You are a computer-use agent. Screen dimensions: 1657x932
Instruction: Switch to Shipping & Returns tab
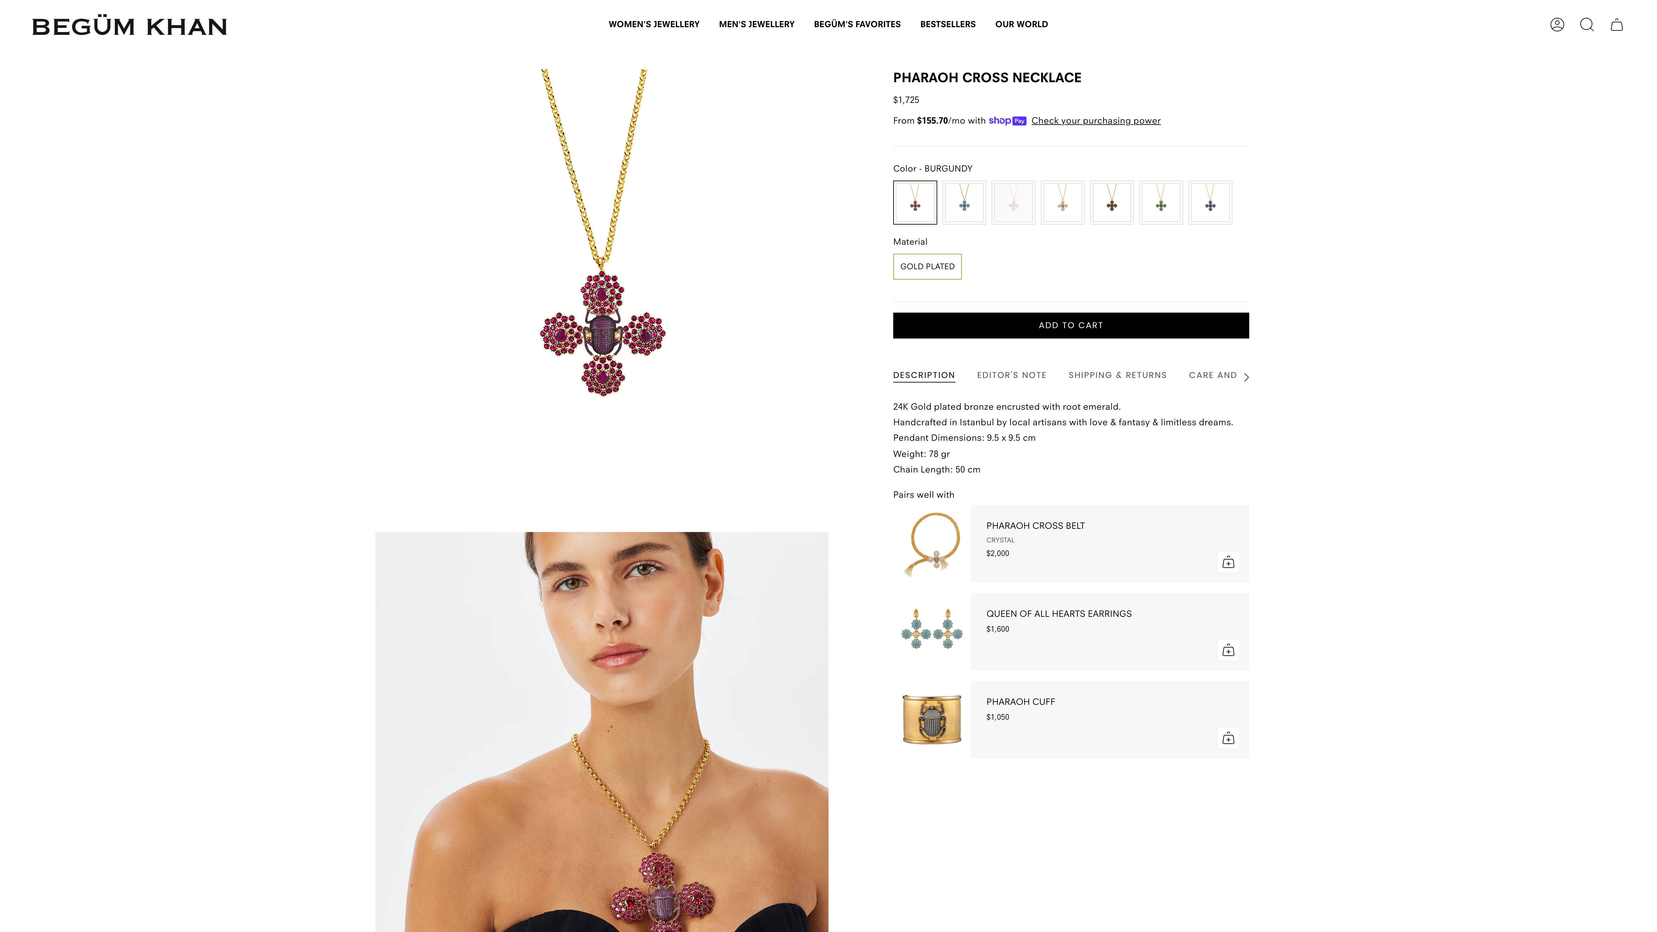click(1117, 375)
